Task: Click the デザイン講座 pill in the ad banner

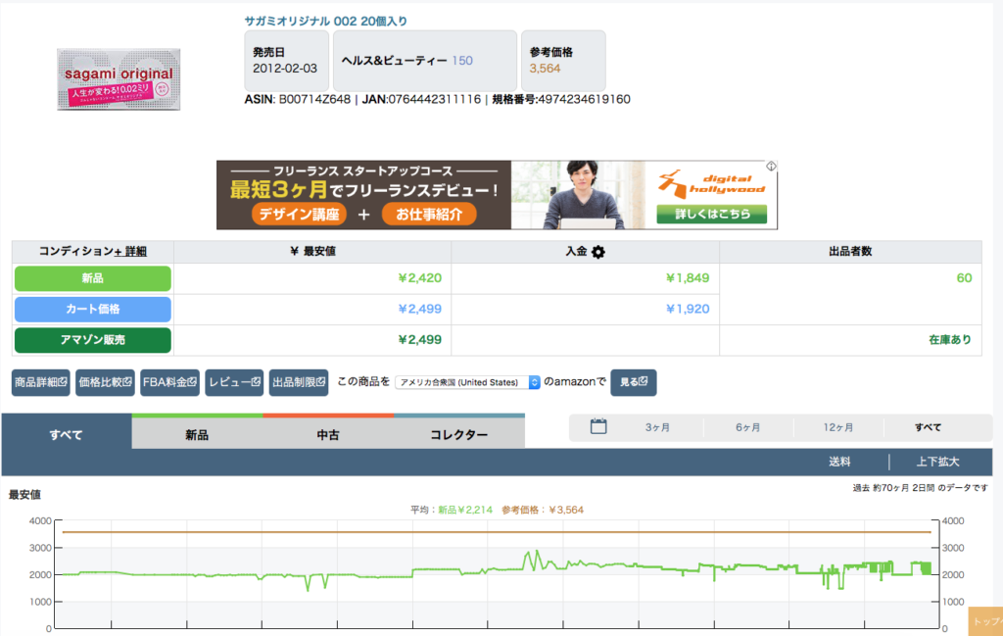Action: point(299,214)
